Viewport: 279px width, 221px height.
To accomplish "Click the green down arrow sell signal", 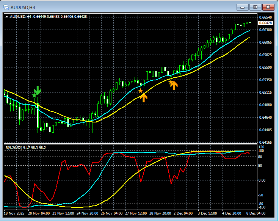I will (x=37, y=90).
